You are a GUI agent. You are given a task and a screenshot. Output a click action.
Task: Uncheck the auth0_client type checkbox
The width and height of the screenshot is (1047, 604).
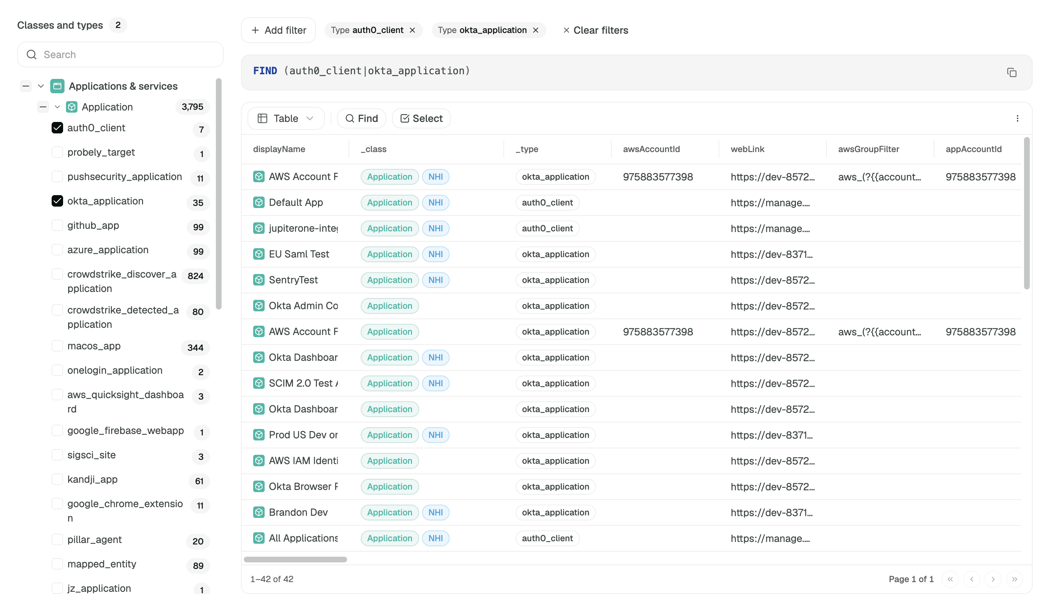(x=57, y=128)
